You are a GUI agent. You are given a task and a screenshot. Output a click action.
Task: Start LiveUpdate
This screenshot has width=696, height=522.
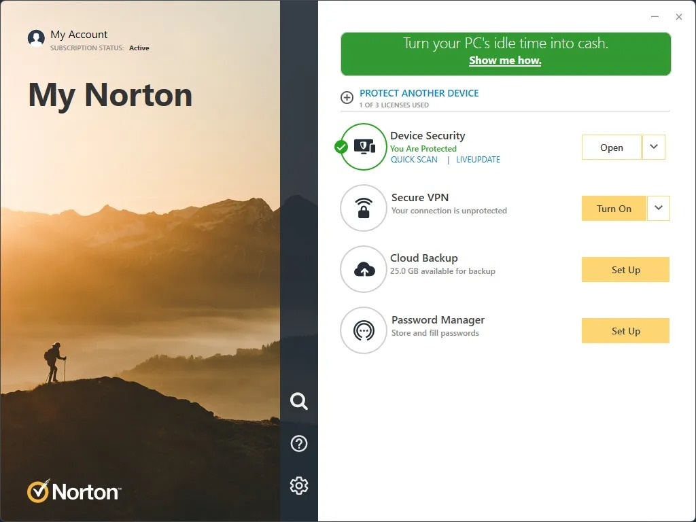478,159
